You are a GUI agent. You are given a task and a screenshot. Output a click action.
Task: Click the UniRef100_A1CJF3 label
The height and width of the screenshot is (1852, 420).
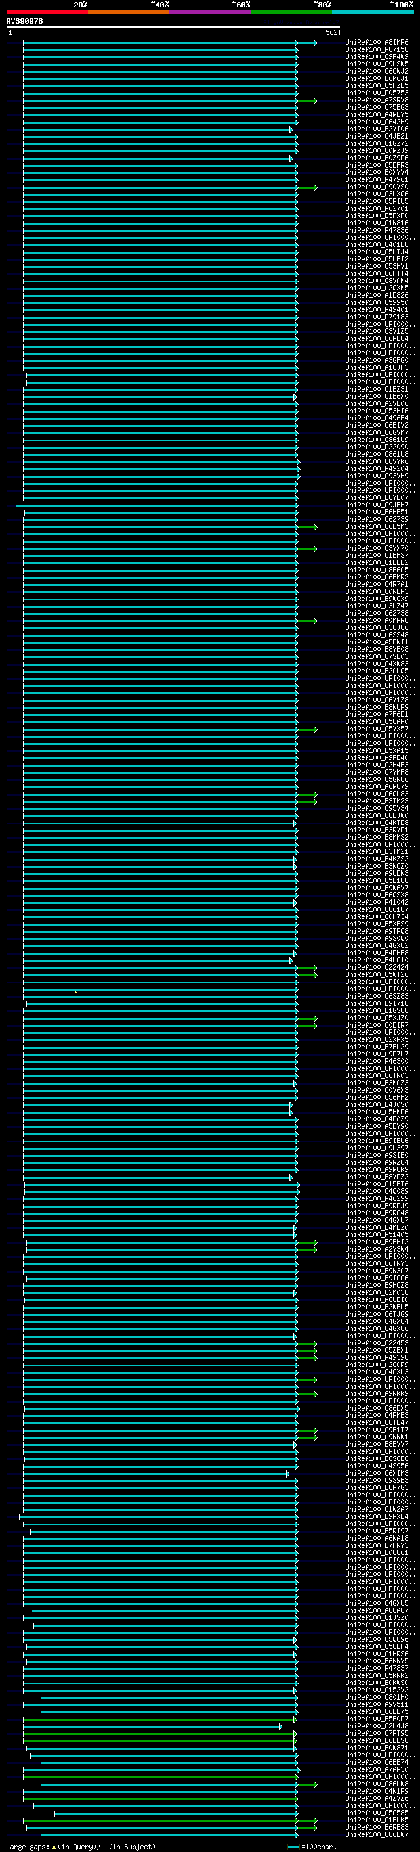click(x=377, y=367)
